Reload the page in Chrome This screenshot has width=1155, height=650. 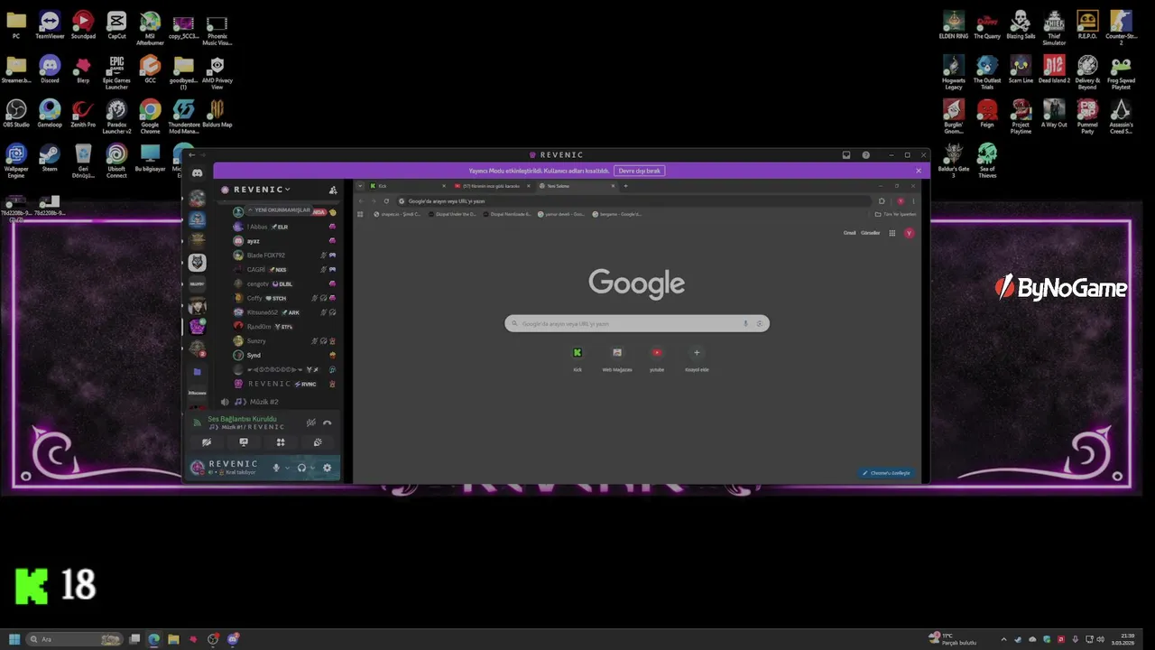tap(386, 201)
